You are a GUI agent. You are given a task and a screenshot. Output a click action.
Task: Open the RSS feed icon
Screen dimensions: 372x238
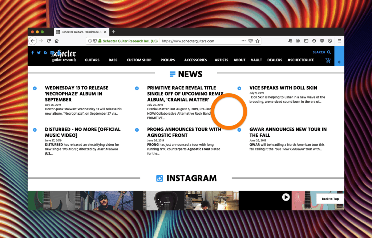[45, 53]
